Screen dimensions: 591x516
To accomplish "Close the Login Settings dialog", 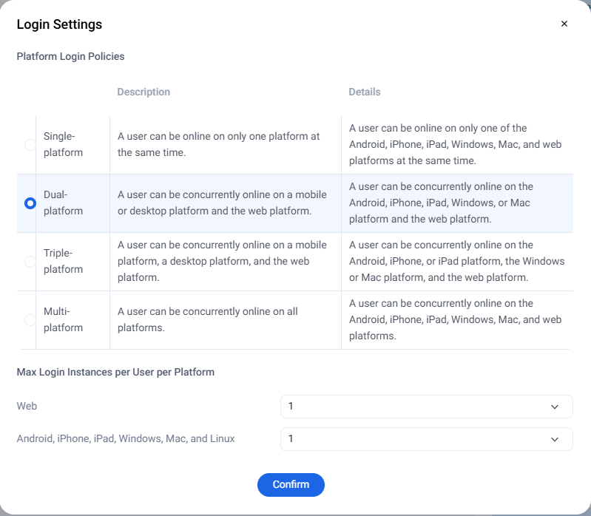I will [x=564, y=24].
